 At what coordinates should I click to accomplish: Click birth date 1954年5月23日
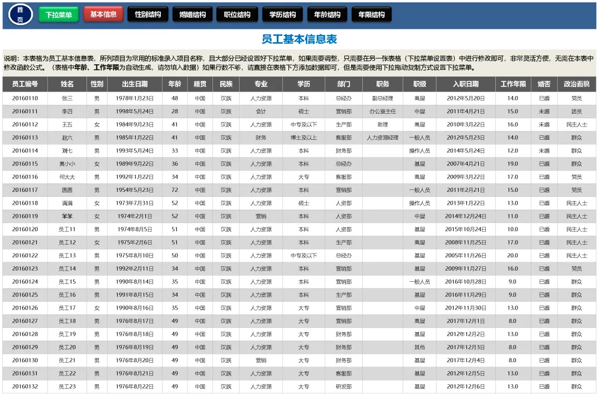pos(135,190)
